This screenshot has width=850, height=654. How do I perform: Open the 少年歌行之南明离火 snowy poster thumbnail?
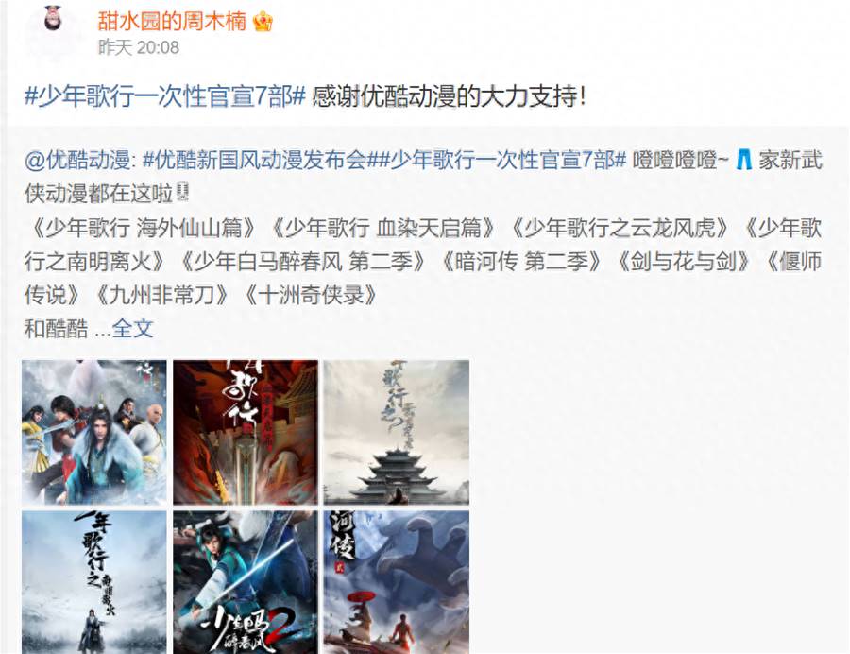tap(94, 582)
